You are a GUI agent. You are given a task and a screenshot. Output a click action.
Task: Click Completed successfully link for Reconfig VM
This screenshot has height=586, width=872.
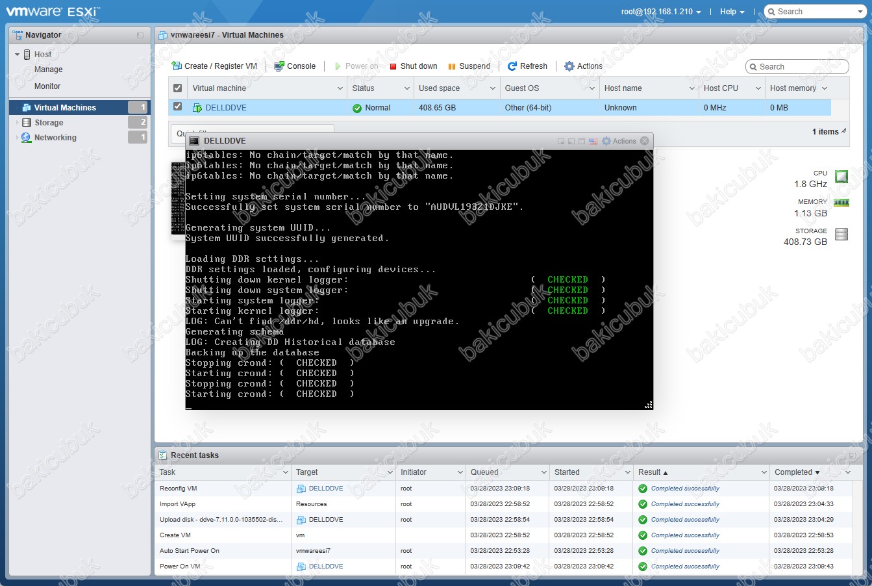(x=685, y=489)
